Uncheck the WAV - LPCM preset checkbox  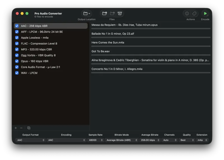tap(17, 73)
